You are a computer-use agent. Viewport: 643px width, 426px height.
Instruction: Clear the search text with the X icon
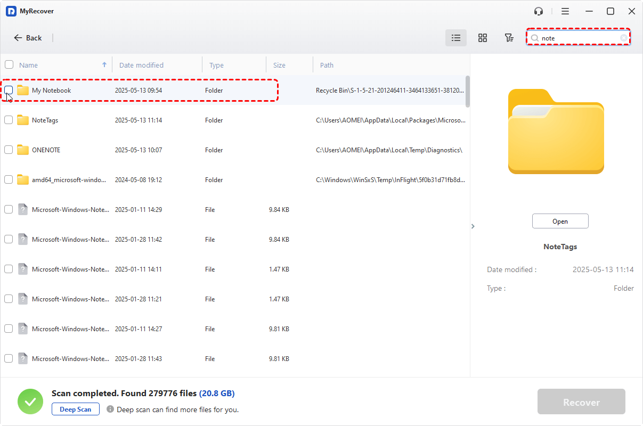tap(623, 38)
